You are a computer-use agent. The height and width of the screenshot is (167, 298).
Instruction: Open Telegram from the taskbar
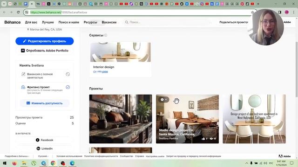43,163
